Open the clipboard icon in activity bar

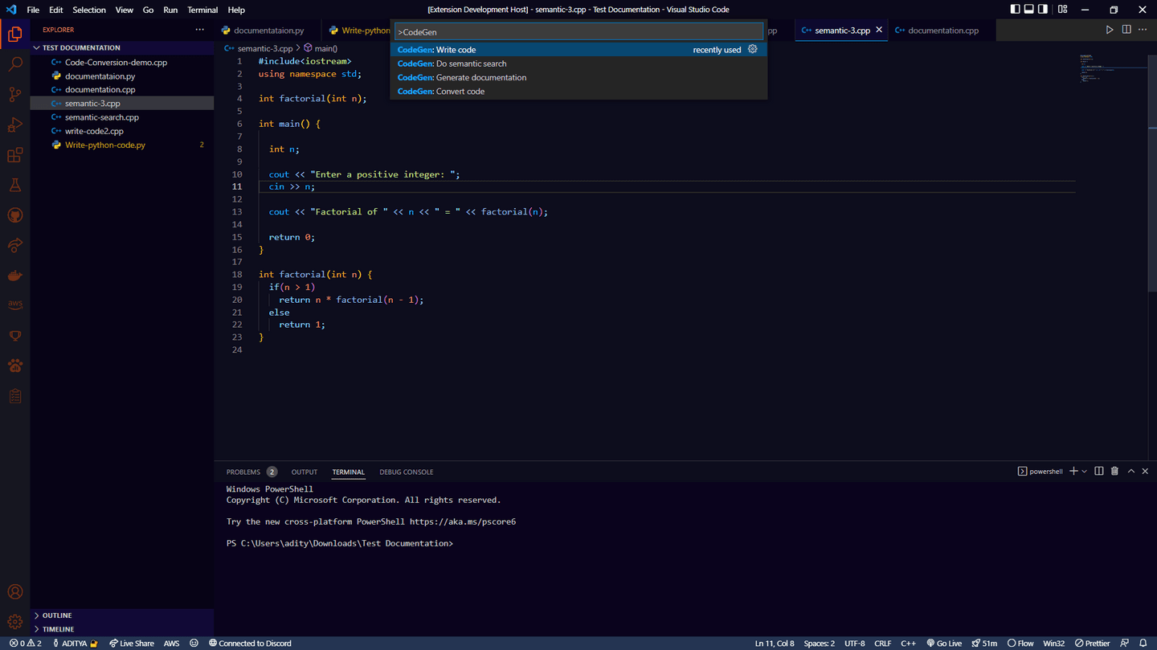tap(15, 396)
